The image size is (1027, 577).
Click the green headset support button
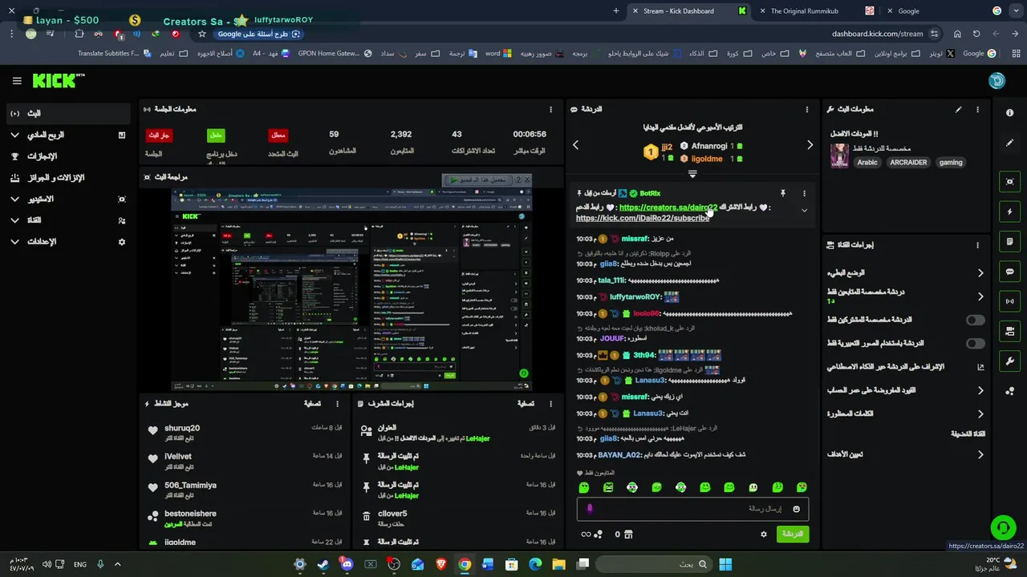tap(1003, 527)
